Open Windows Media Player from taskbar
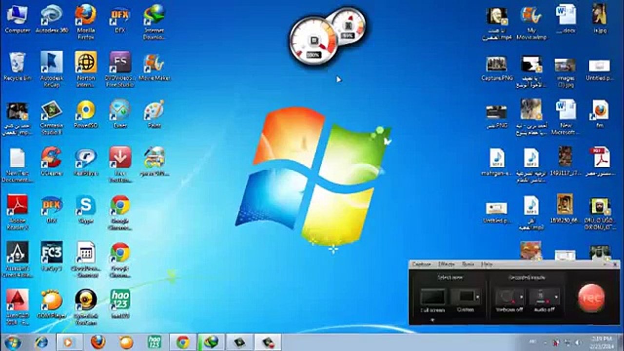 coord(69,342)
